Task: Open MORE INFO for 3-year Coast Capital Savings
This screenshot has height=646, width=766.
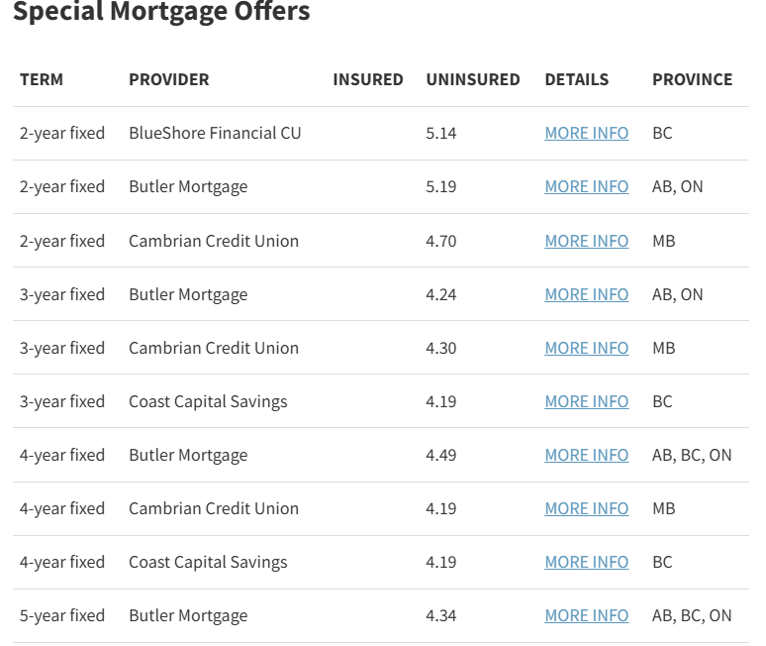Action: click(586, 401)
